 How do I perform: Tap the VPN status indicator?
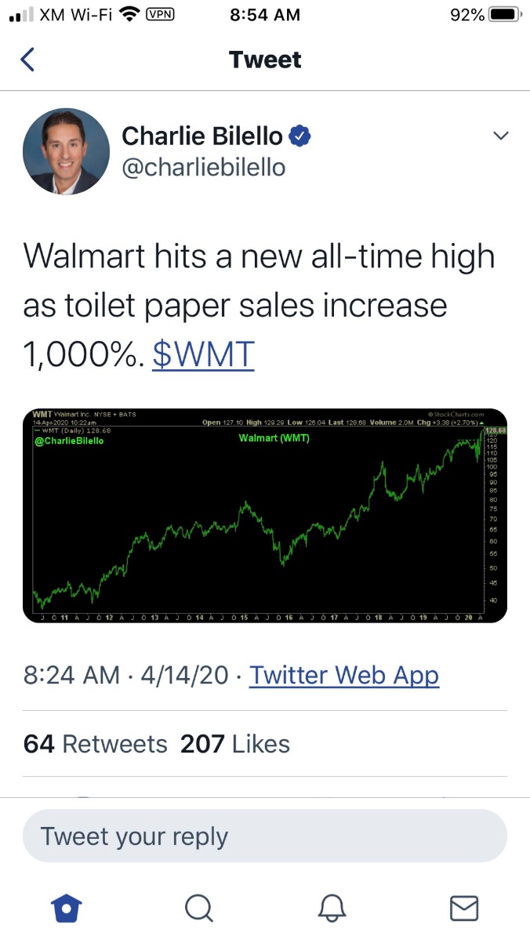tap(160, 15)
